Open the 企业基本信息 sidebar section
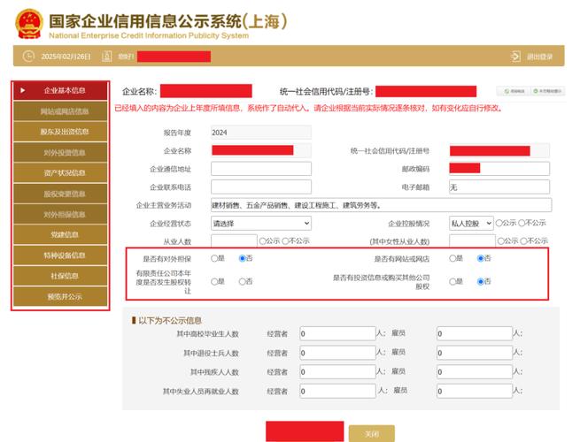 tap(60, 91)
